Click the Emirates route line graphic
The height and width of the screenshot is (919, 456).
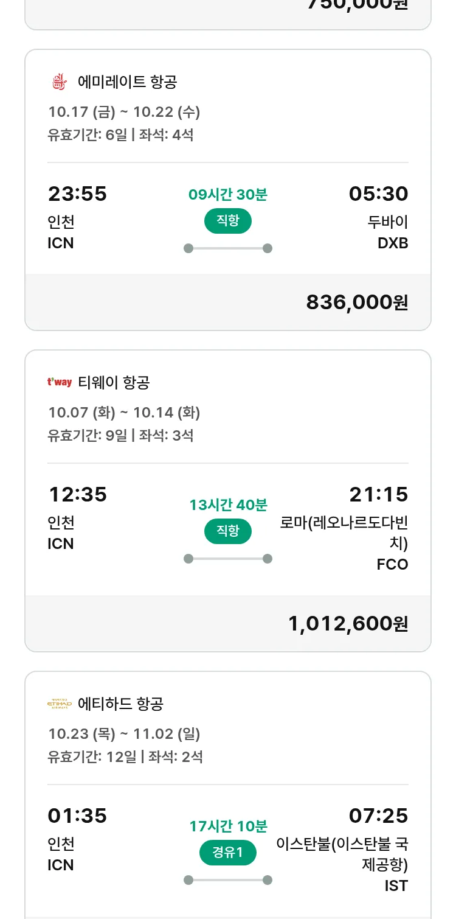tap(227, 248)
